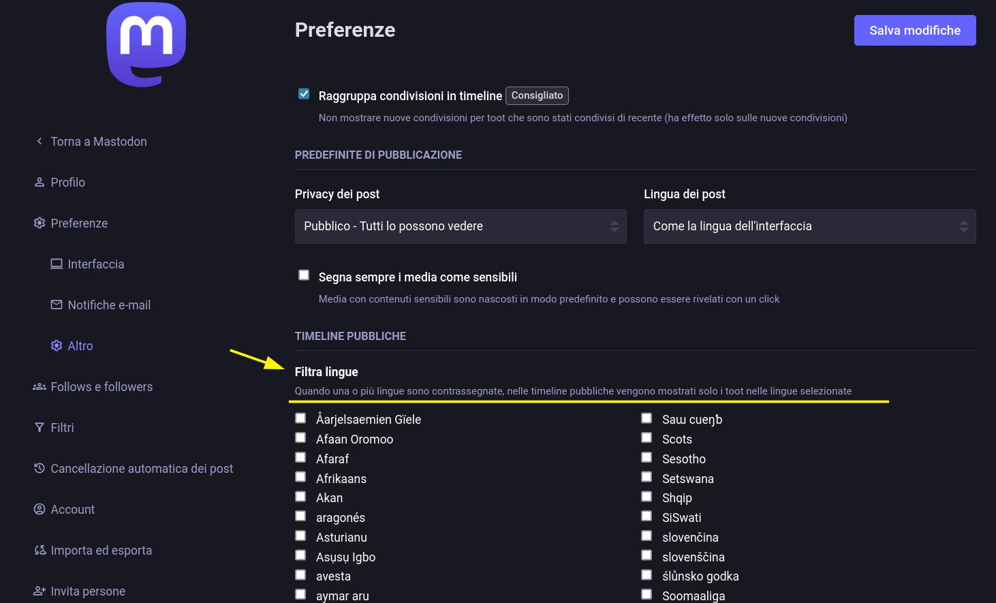
Task: Enable Segna sempre i media come sensibili
Action: [304, 275]
